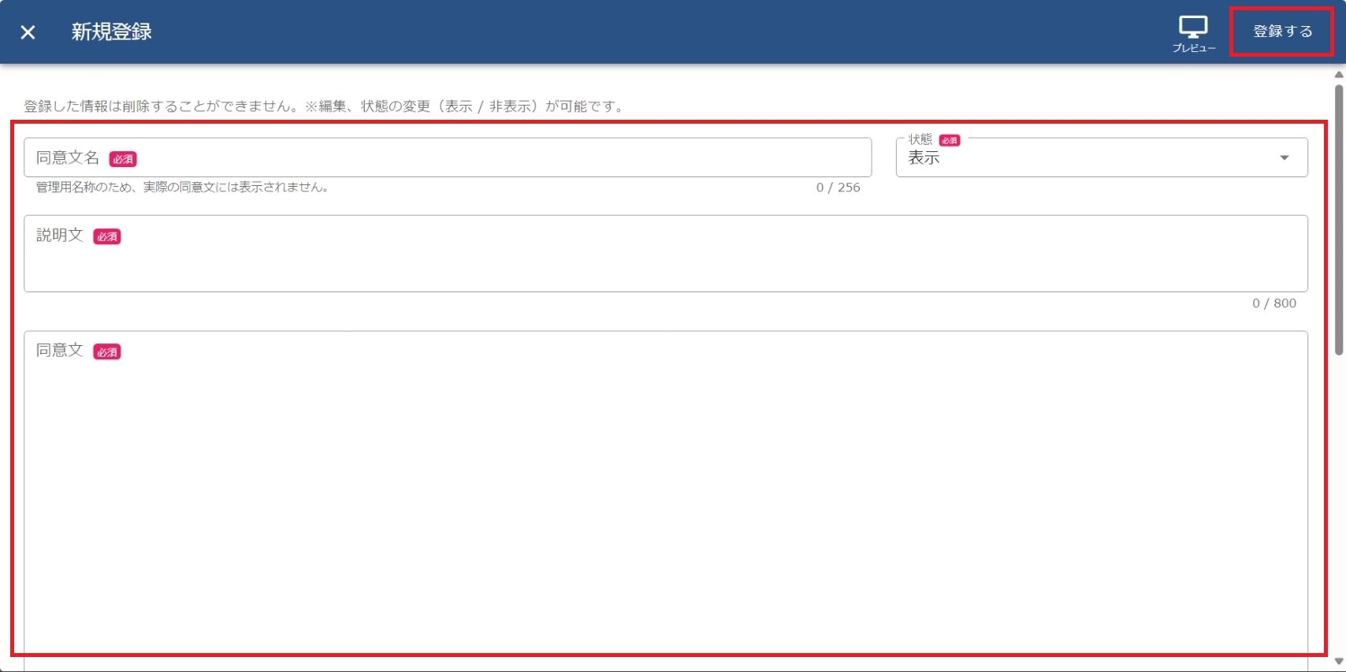Click the プレビュー monitor icon

pos(1193,28)
